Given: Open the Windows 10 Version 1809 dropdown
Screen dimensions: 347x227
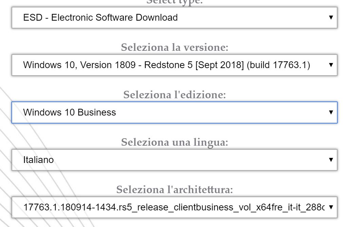Looking at the screenshot, I should click(x=170, y=65).
